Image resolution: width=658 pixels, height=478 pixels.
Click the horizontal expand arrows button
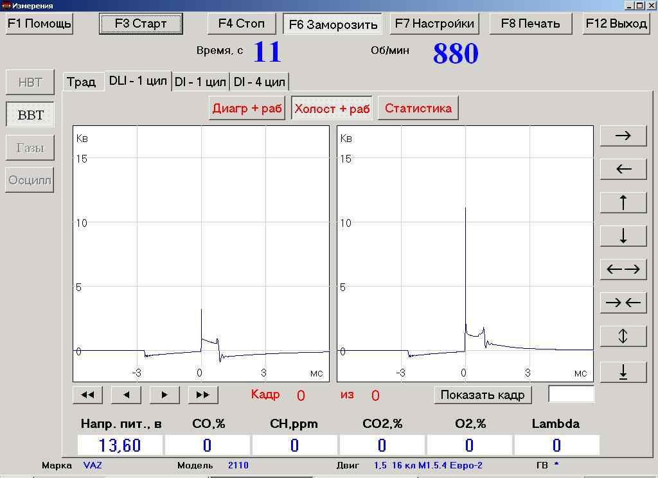coord(623,269)
